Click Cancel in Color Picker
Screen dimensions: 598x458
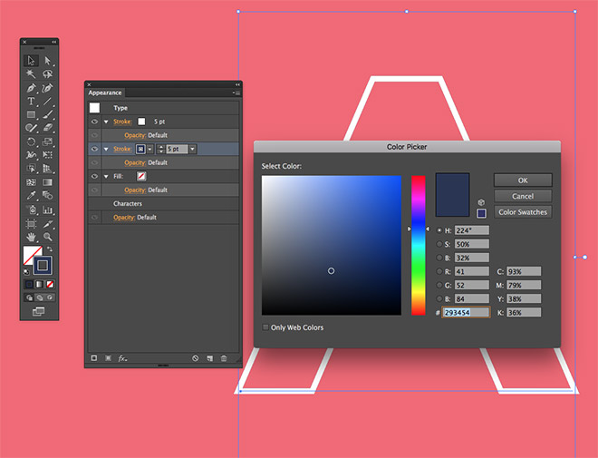pos(523,196)
